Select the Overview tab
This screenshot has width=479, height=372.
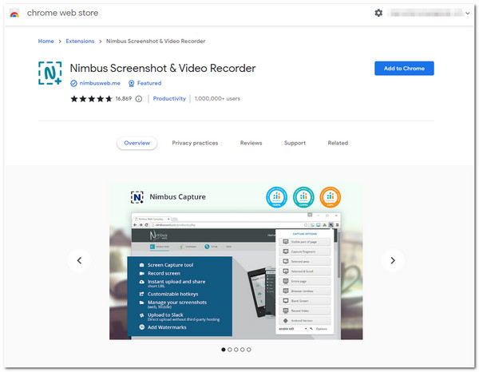tap(137, 143)
